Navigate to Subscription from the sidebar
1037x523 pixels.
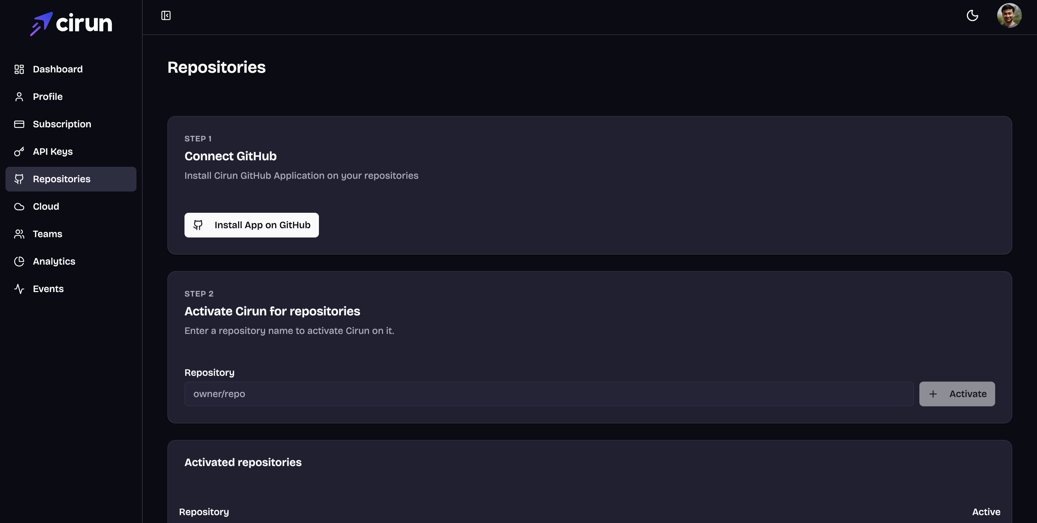click(x=62, y=124)
